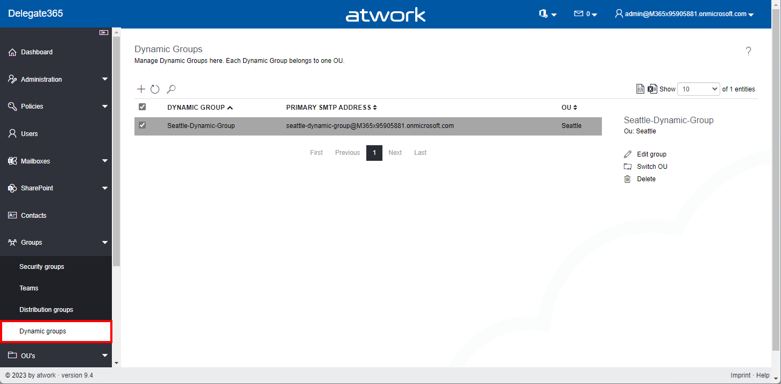Click the user account person icon
This screenshot has width=781, height=384.
[x=619, y=14]
